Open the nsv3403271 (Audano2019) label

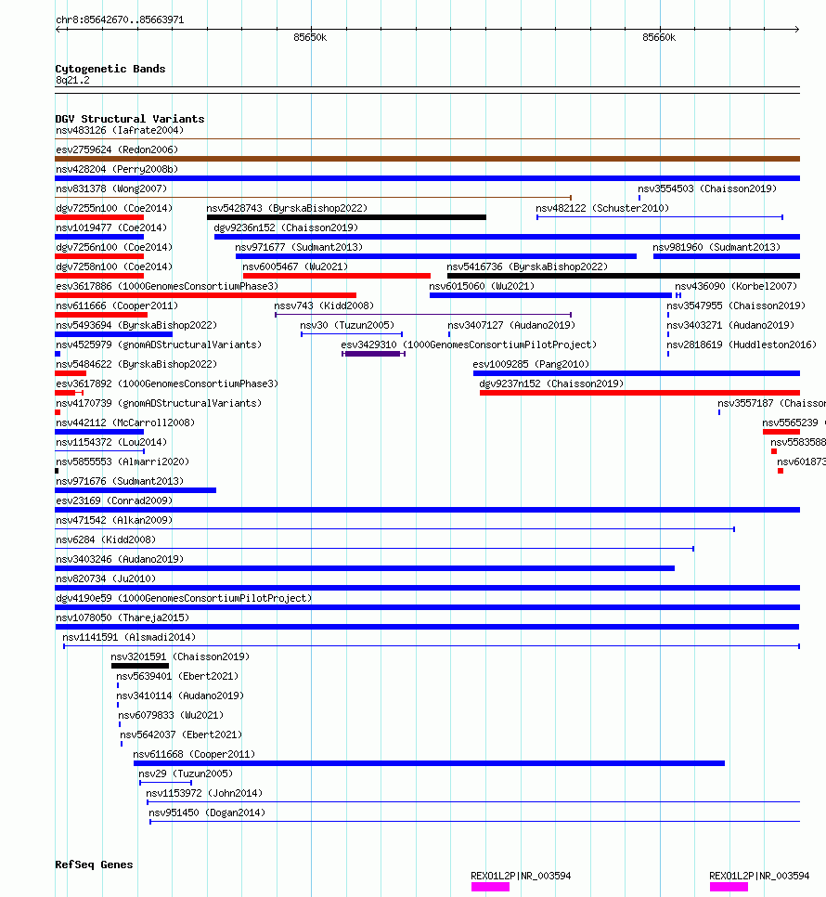pos(730,325)
